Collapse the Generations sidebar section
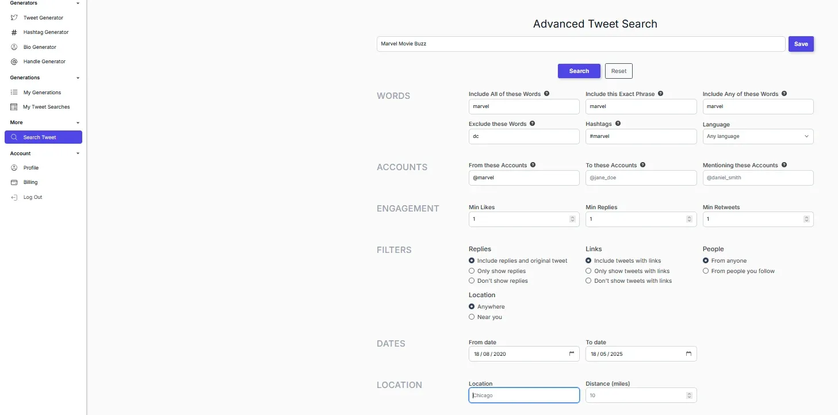The width and height of the screenshot is (838, 415). pyautogui.click(x=78, y=78)
